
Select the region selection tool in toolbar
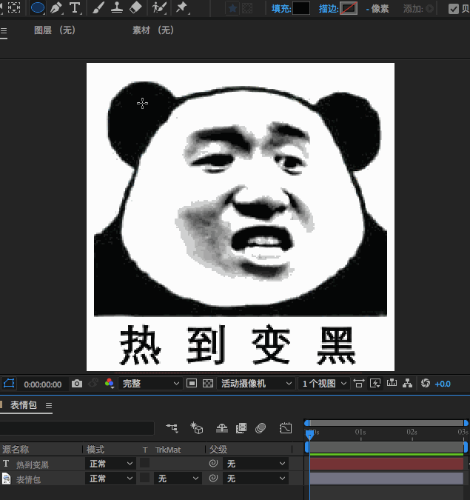(x=14, y=7)
